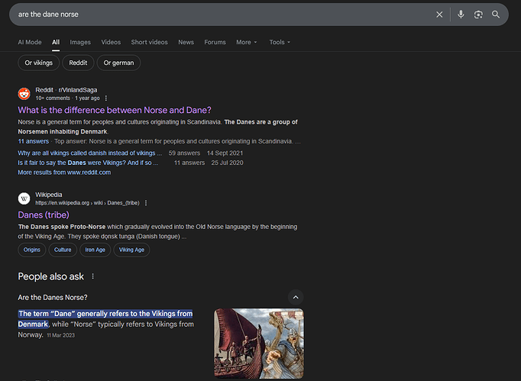Refine search with the 'Reddit' chip
Viewport: 521px width, 381px height.
pyautogui.click(x=78, y=63)
